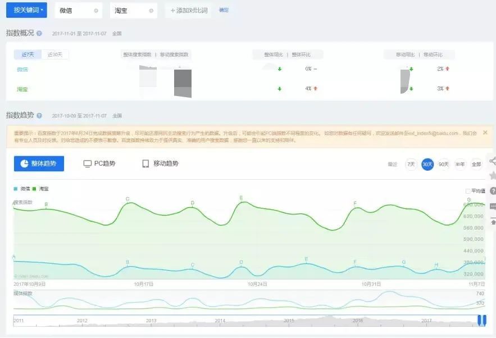Switch to 移动趋势 view
Viewport: 496px width, 338px height.
point(160,163)
